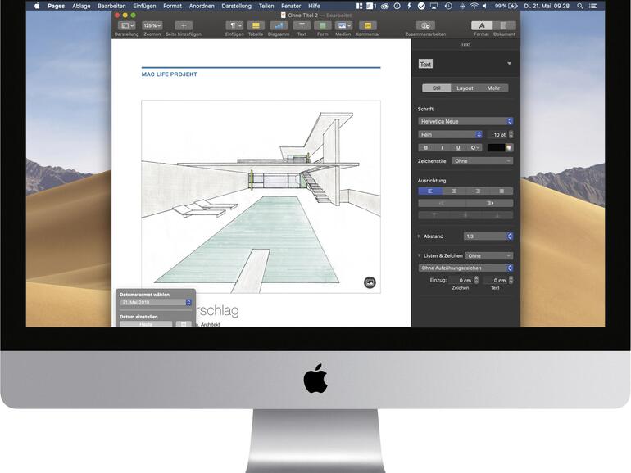Open the Einfügen paragraph toolbar button
Viewport: 631px width, 473px height.
tap(234, 25)
